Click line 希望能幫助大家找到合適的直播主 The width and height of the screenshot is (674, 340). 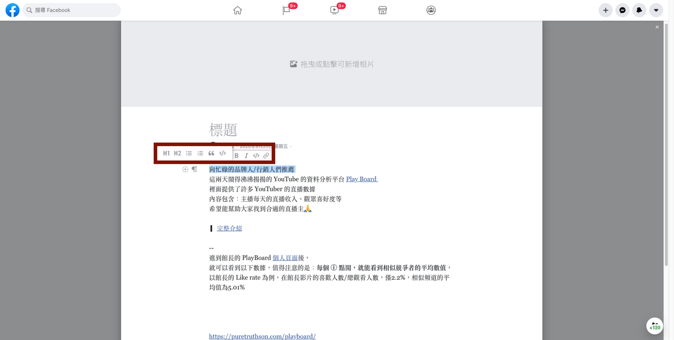(261, 209)
